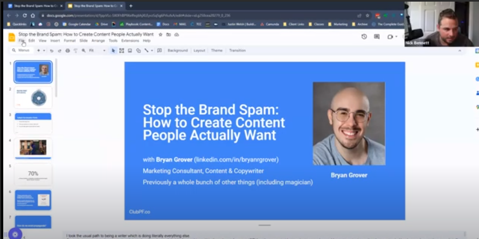
Task: Open the Tools menu
Action: (x=113, y=40)
